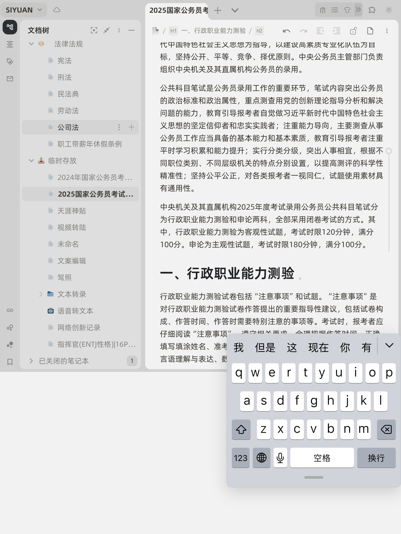Switch keyboard to 123 numbers
This screenshot has height=534, width=401.
coord(241,458)
